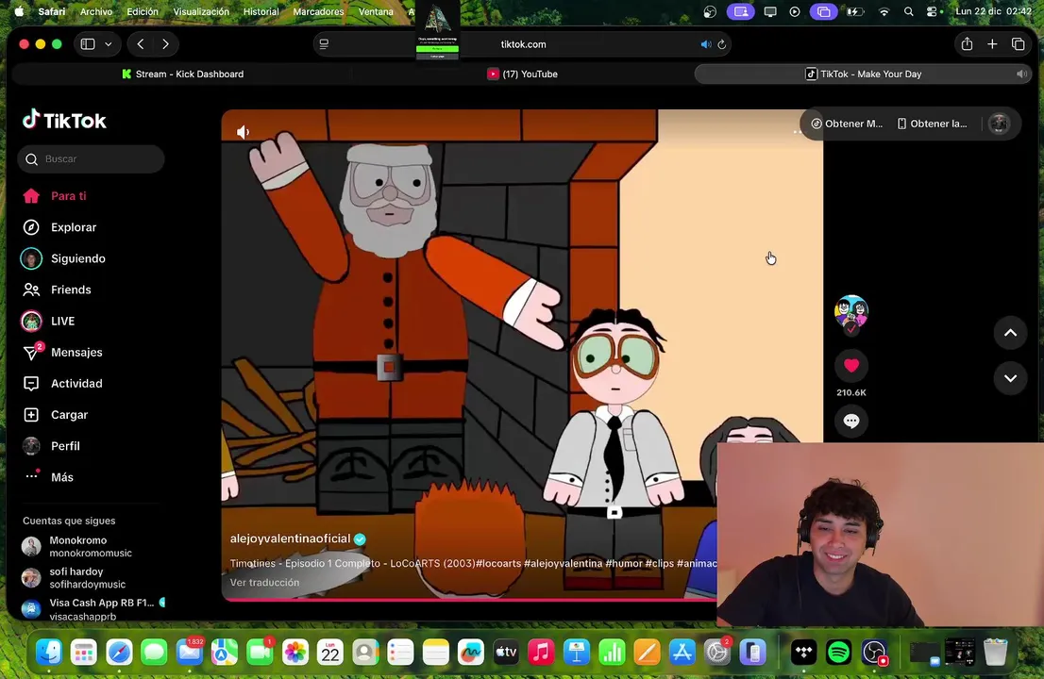Open OBS from the Dock
The height and width of the screenshot is (679, 1044).
coord(873,653)
